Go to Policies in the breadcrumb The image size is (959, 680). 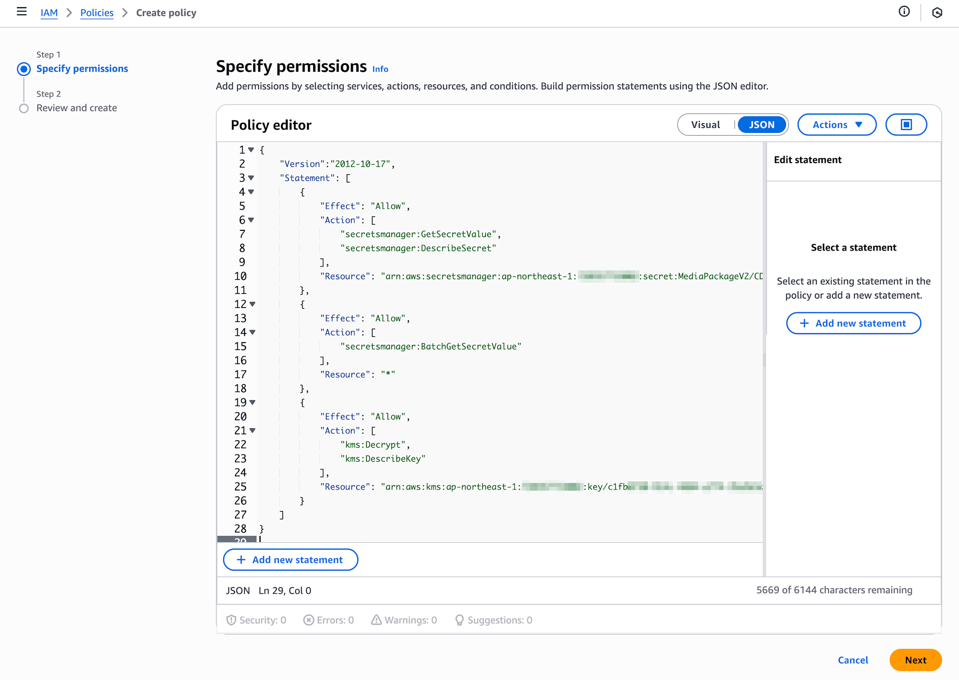97,13
